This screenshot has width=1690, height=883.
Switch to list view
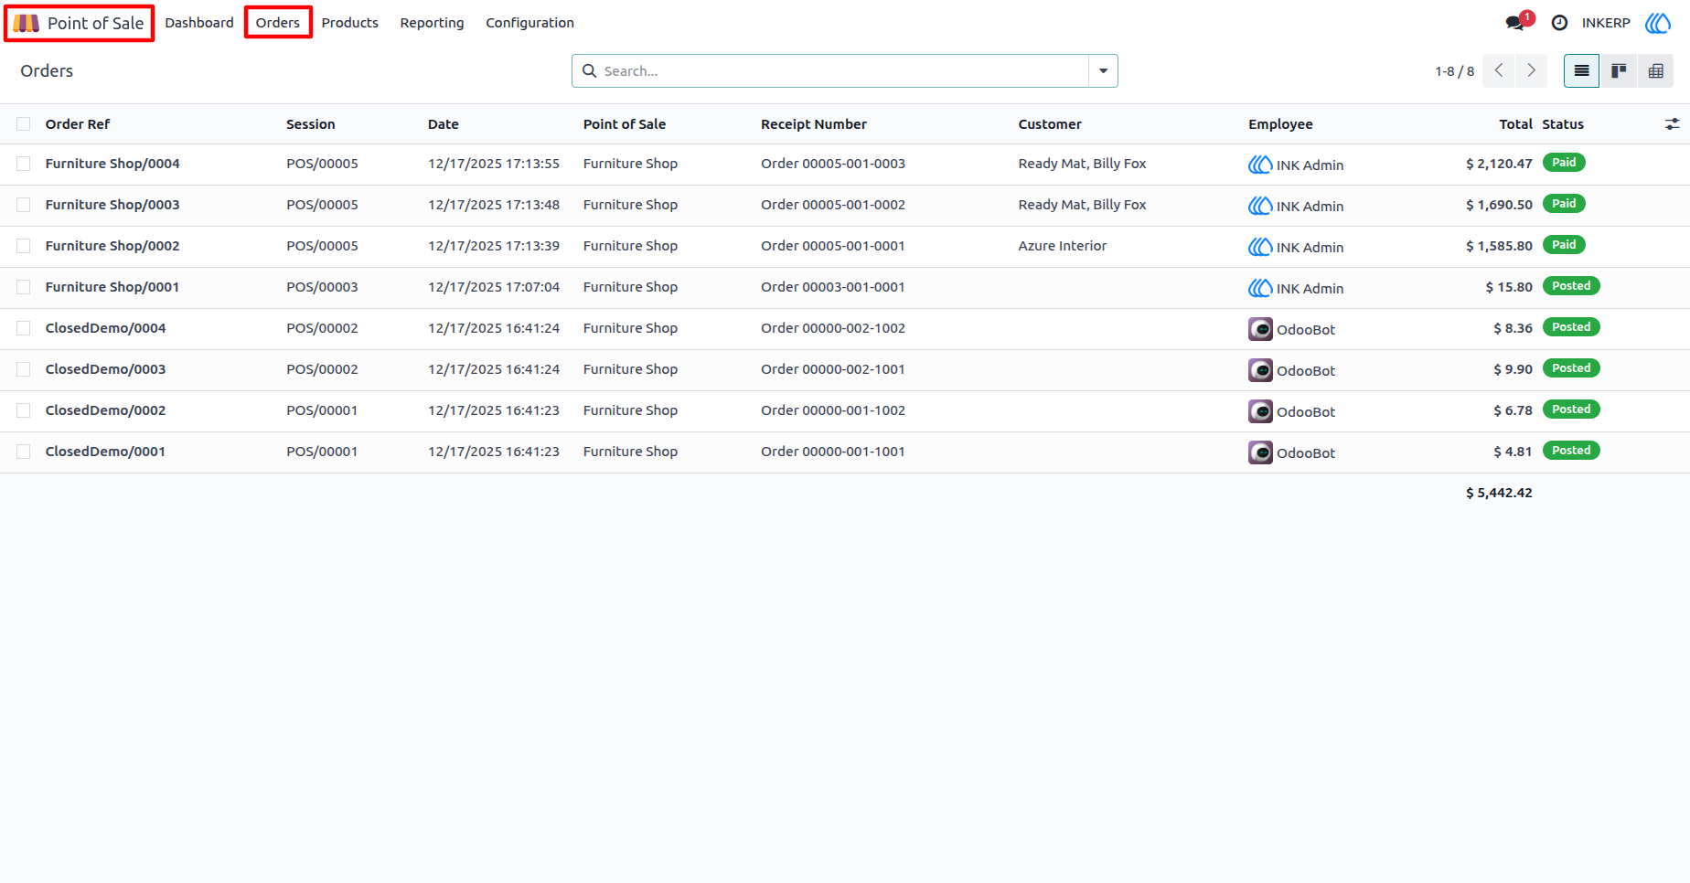(1581, 71)
